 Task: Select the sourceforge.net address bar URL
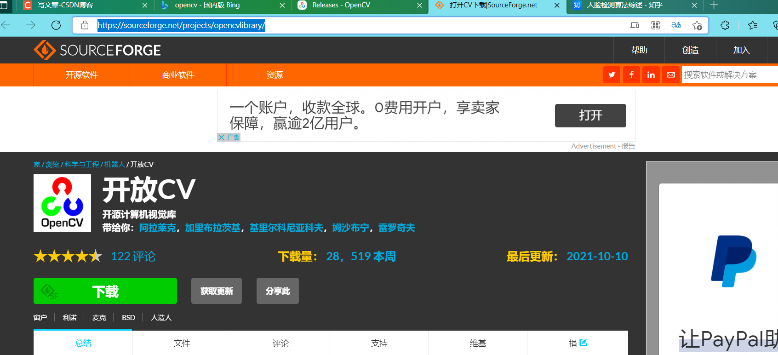click(181, 25)
